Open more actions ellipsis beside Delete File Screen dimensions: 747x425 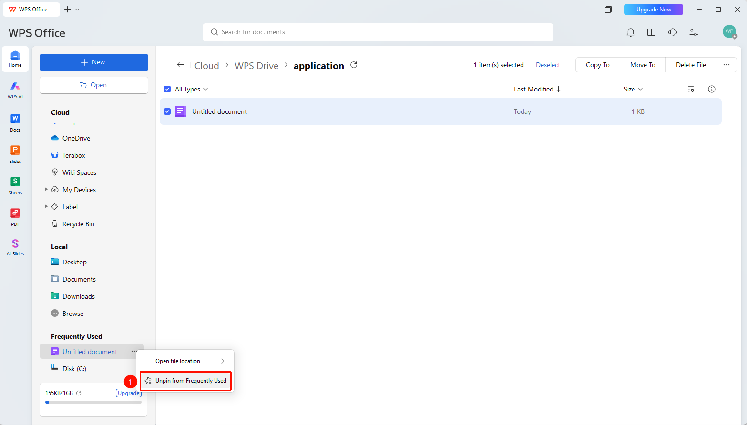pos(727,65)
